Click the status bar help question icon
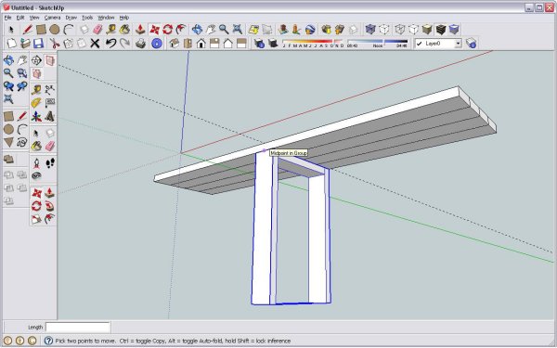 pos(48,341)
